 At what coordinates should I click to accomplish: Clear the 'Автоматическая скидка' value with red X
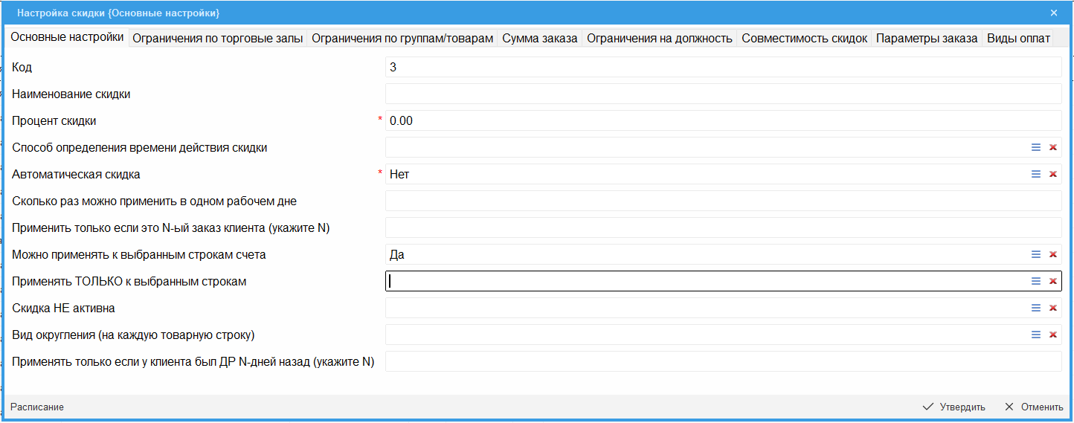[1052, 174]
